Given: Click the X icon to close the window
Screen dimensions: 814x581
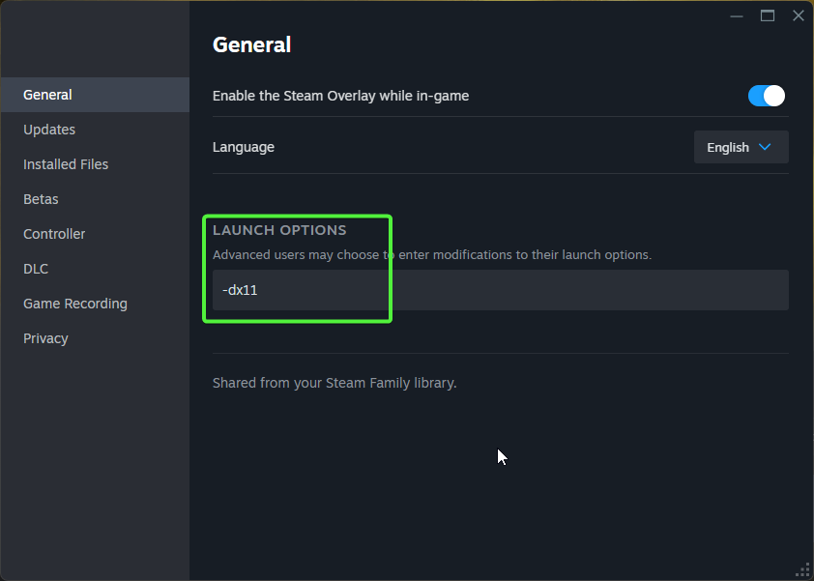Looking at the screenshot, I should click(798, 15).
